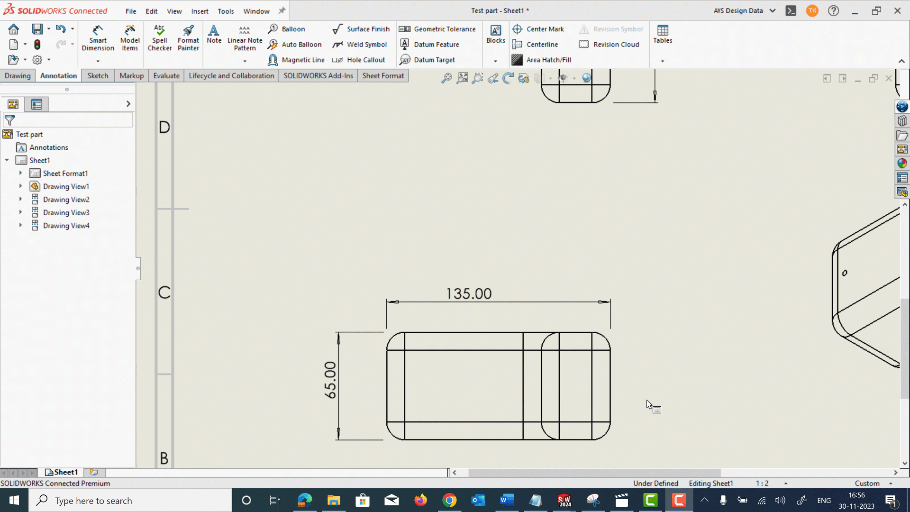Select the Auto Balloon tool
Screen dimensions: 910x512
coord(295,45)
